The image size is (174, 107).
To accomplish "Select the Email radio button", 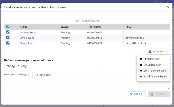I will coord(26,66).
